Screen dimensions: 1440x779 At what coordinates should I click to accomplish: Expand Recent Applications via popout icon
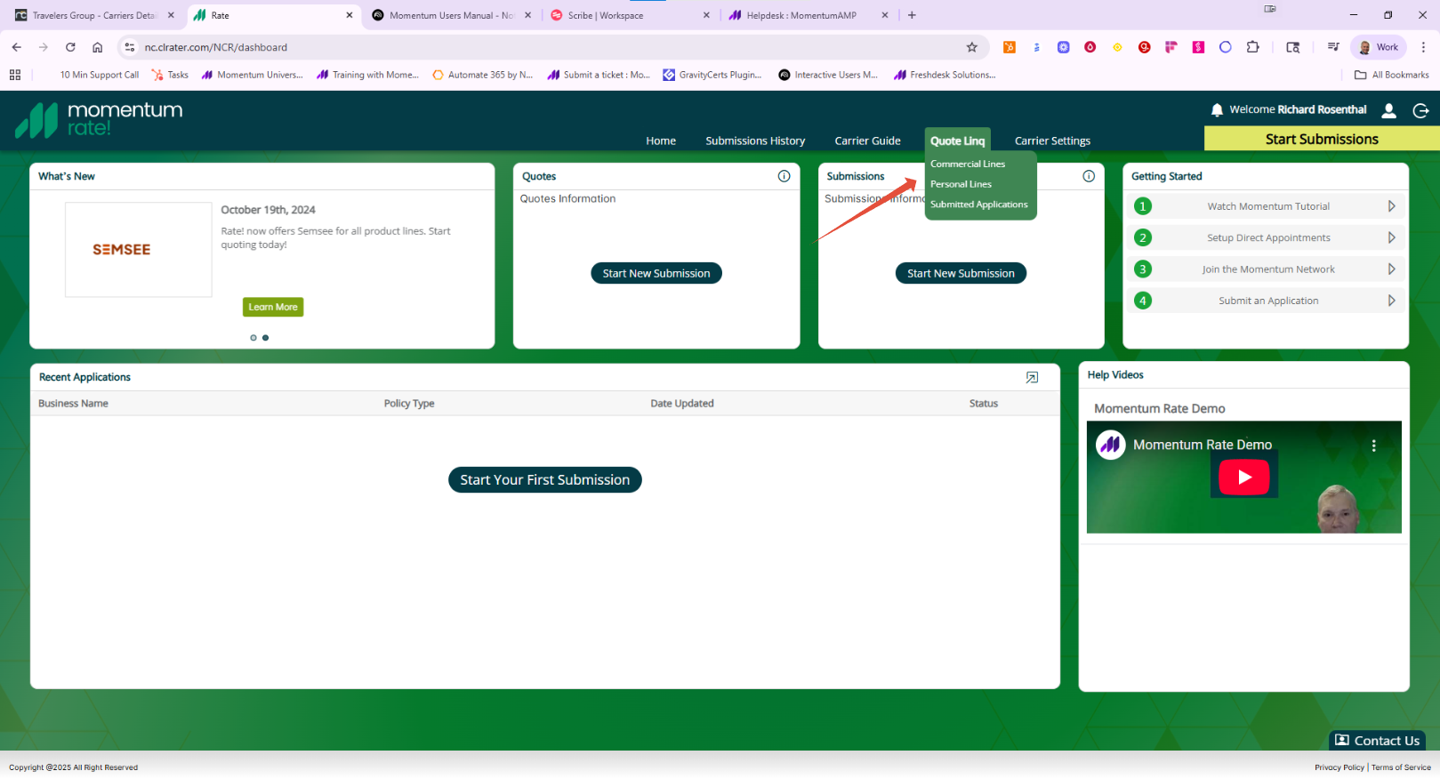1032,378
